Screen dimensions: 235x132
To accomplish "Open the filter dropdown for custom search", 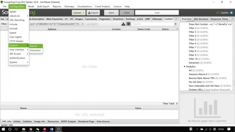I will pos(83,24).
